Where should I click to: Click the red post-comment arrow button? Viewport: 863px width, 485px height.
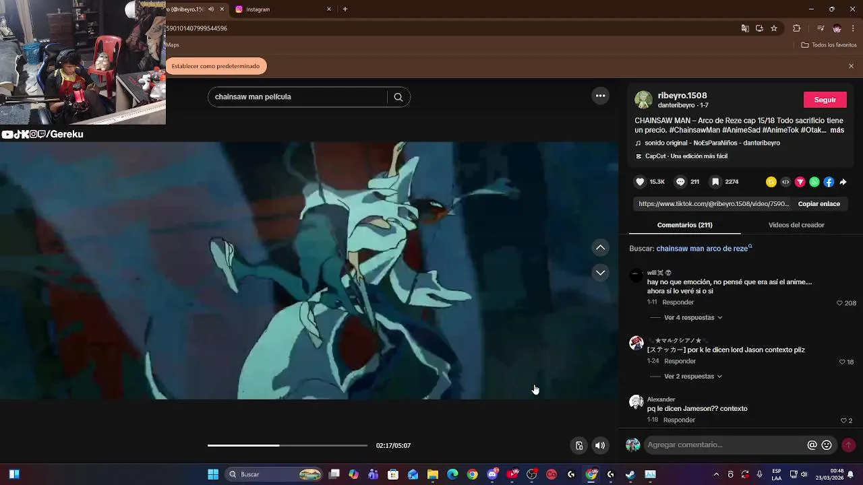tap(848, 445)
